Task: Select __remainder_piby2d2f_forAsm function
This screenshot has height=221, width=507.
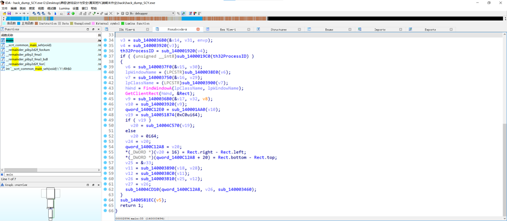Action: (50, 50)
